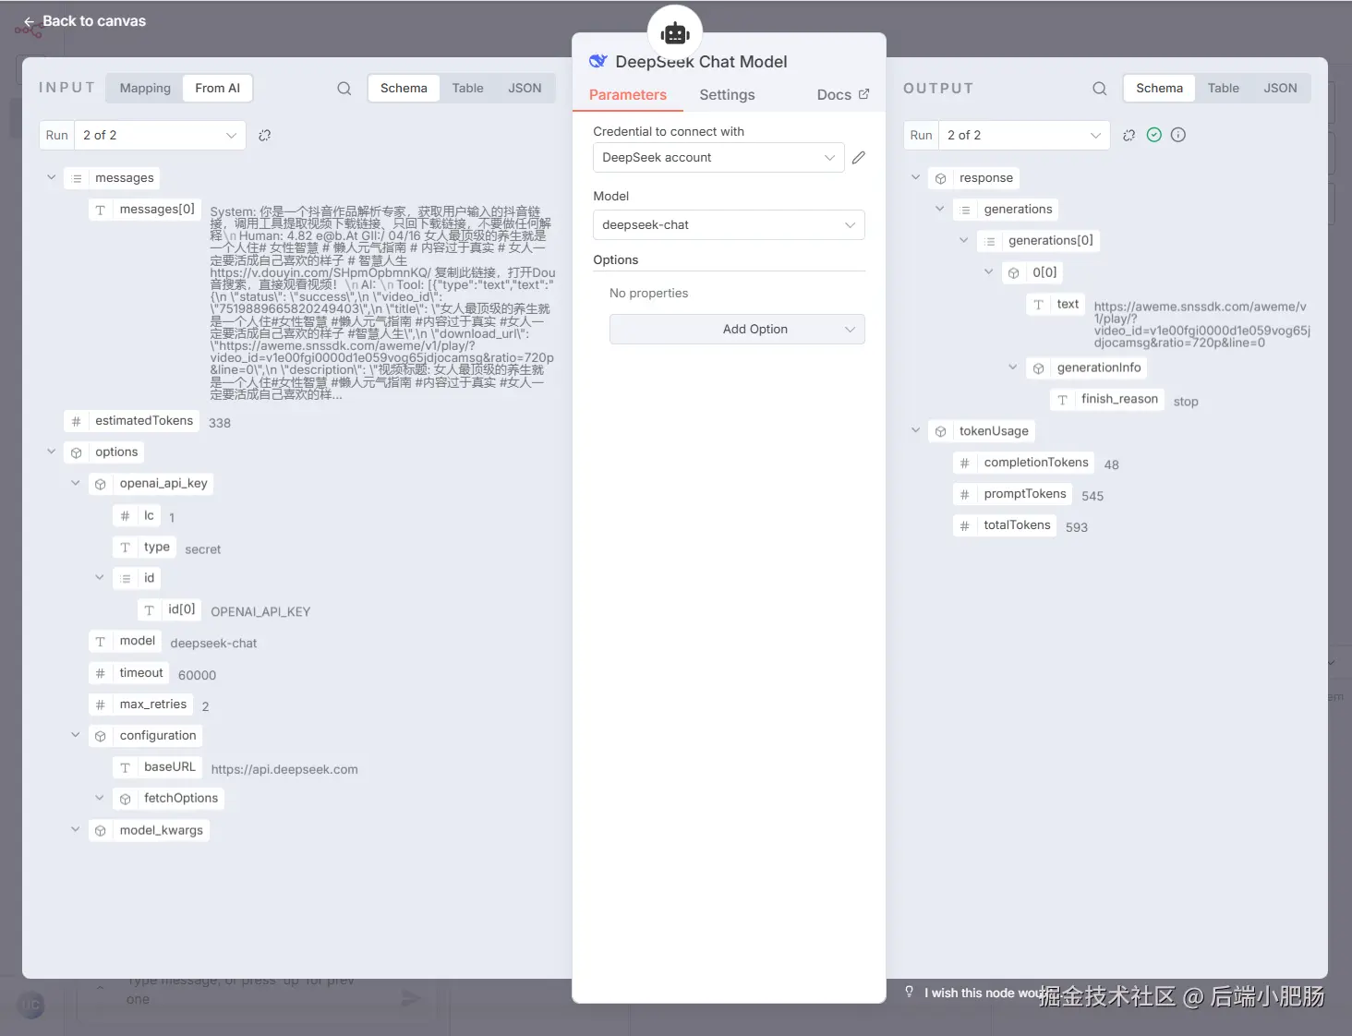Viewport: 1352px width, 1036px height.
Task: Expand the model_kwargs node
Action: coord(76,829)
